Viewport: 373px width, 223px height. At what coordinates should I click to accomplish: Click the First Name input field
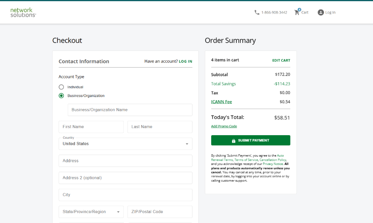(x=91, y=127)
